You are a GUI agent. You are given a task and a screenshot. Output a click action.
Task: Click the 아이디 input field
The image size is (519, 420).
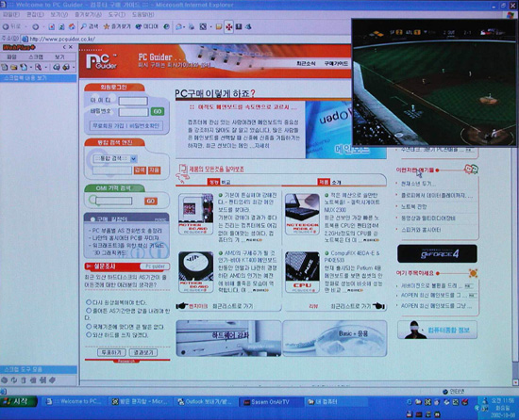pyautogui.click(x=133, y=101)
